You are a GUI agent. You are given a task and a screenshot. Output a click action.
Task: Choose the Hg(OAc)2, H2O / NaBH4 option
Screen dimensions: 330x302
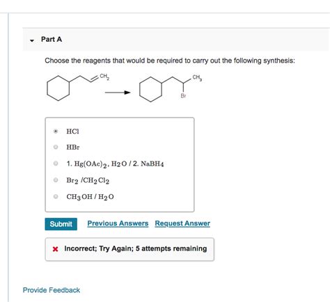pos(56,164)
